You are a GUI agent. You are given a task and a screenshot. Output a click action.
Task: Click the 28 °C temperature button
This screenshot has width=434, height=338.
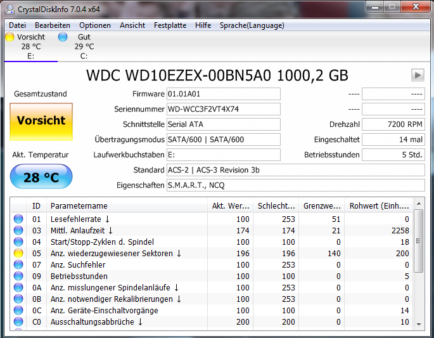click(x=41, y=176)
